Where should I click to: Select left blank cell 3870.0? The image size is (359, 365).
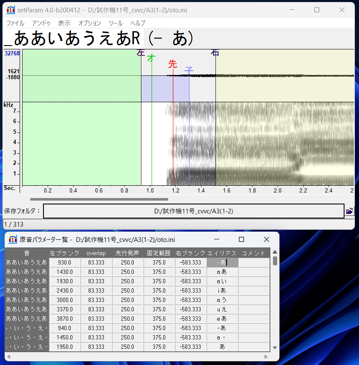65,319
